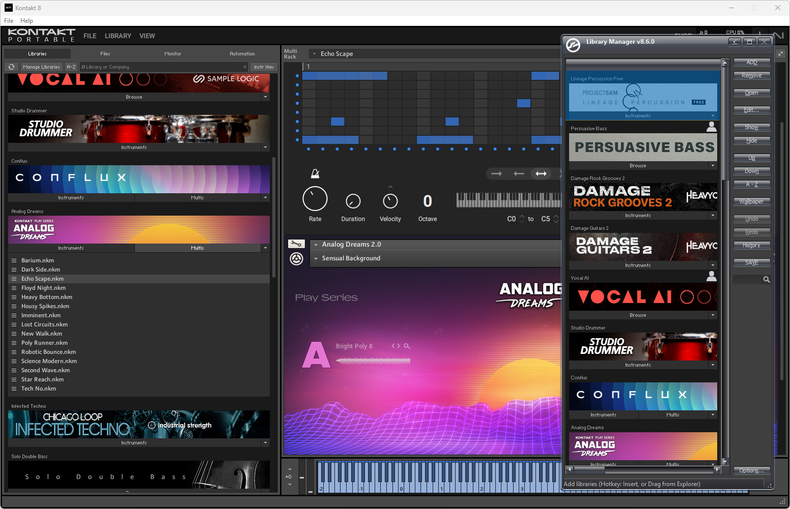Click the list icon beside Tech No.nkm

coord(14,388)
